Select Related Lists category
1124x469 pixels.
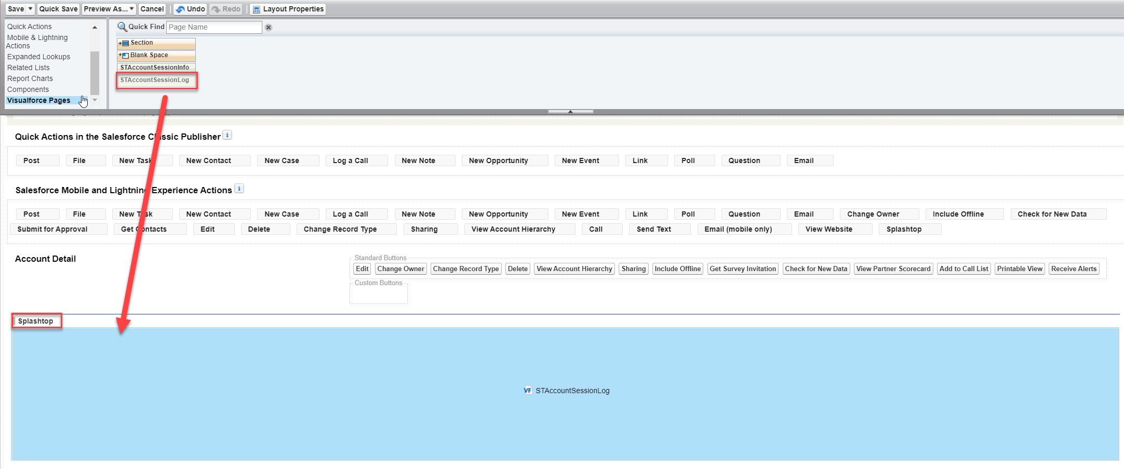[29, 68]
